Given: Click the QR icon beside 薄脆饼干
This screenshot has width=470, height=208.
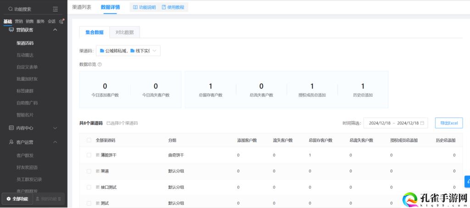Looking at the screenshot, I should [x=97, y=155].
